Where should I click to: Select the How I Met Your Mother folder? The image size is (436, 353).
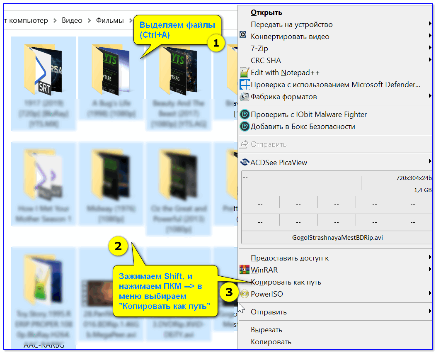click(44, 184)
